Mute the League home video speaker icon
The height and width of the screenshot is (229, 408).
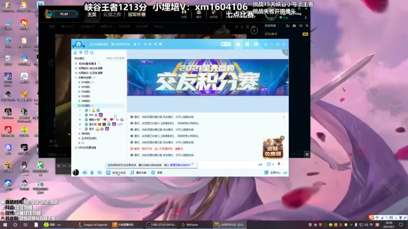(237, 27)
